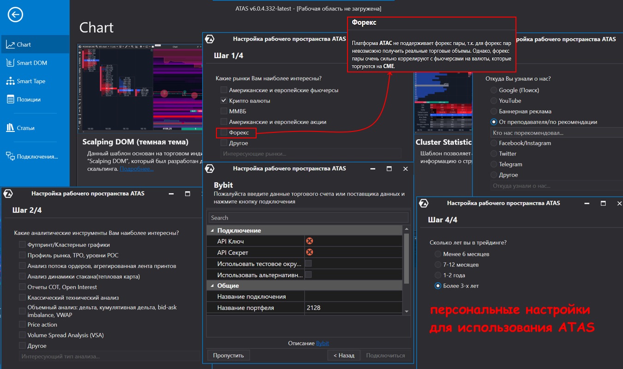Maximize the Bybit setup window
This screenshot has width=623, height=369.
pyautogui.click(x=389, y=169)
